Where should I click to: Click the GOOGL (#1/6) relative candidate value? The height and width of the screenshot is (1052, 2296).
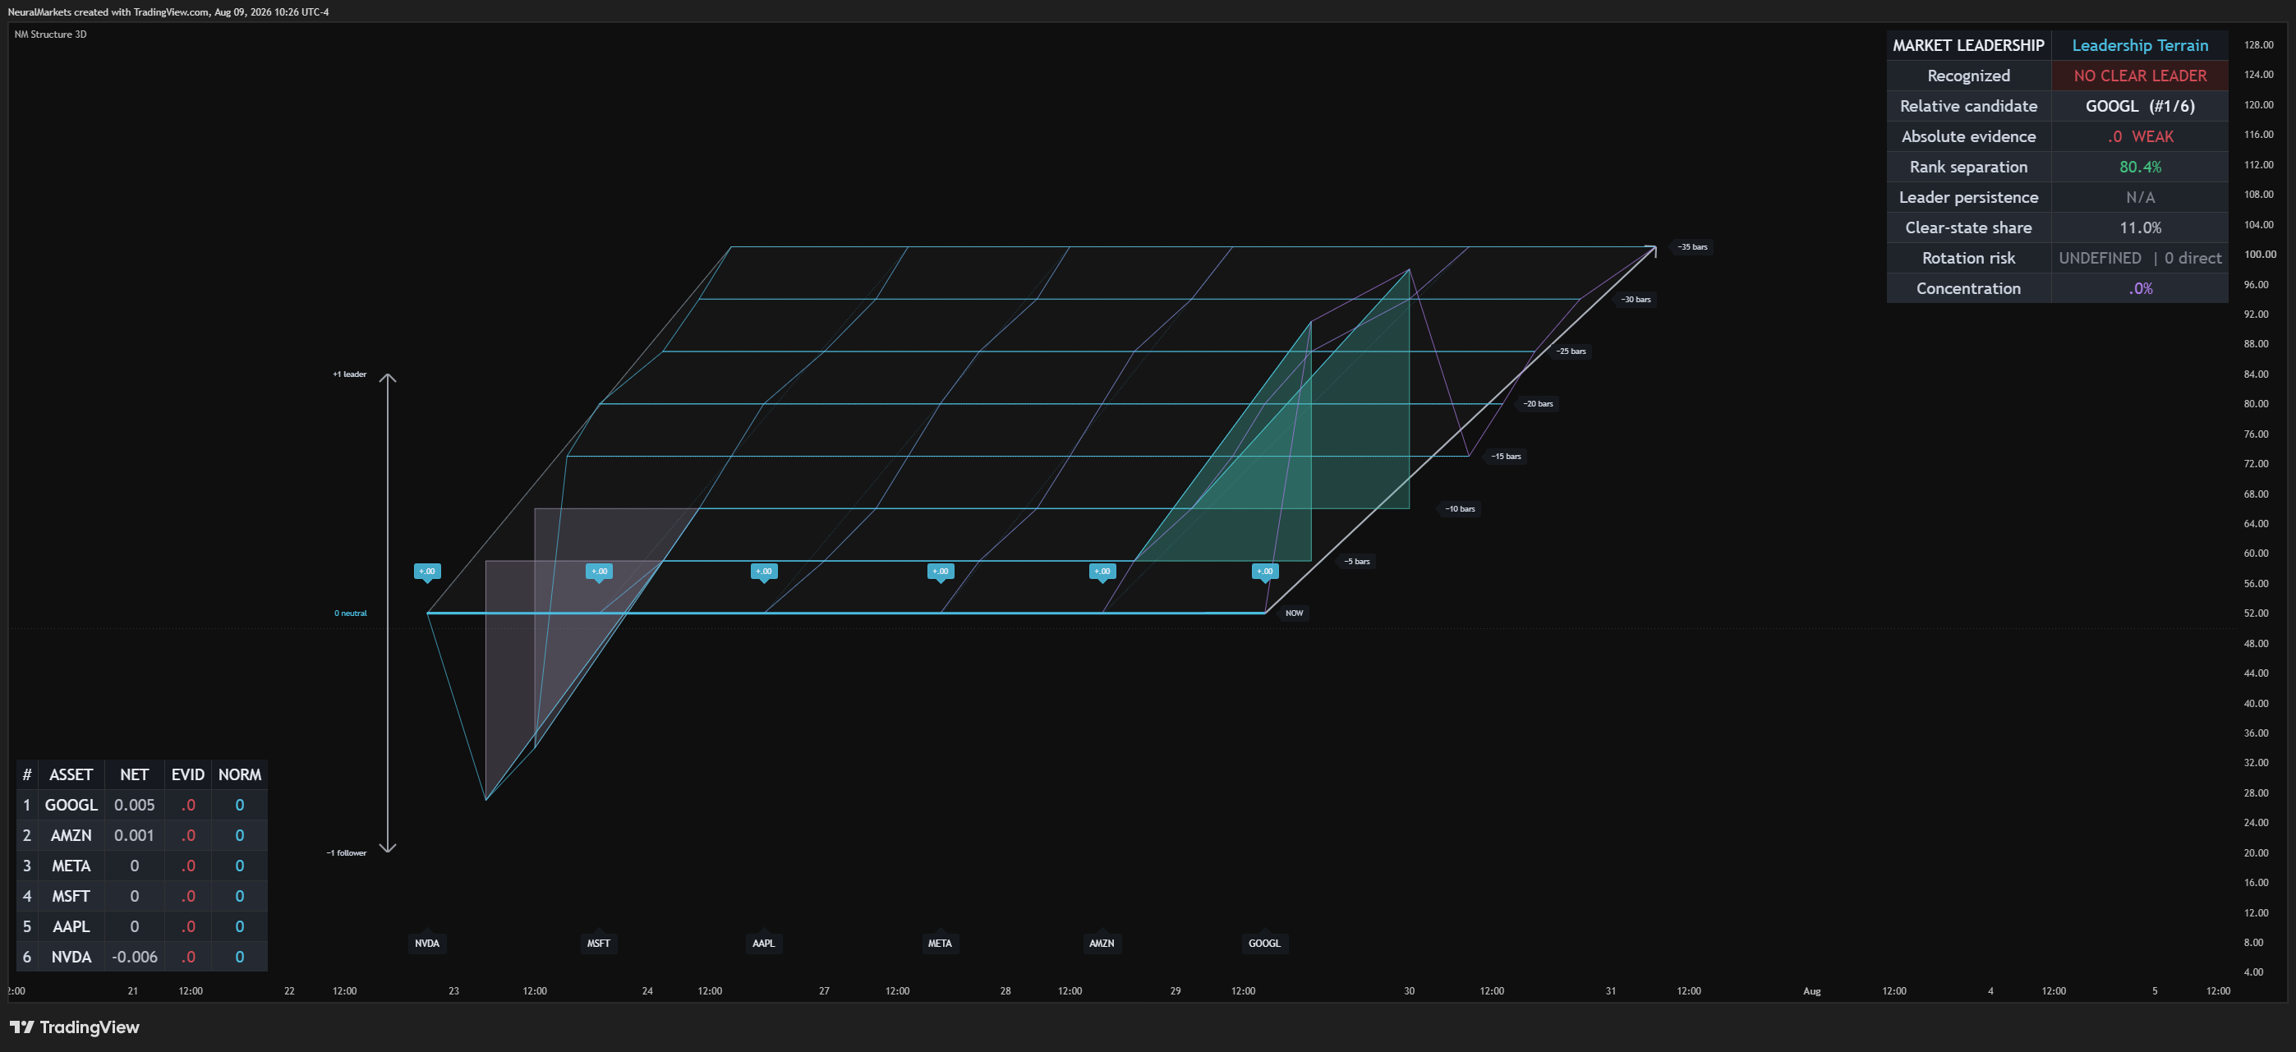(2139, 106)
